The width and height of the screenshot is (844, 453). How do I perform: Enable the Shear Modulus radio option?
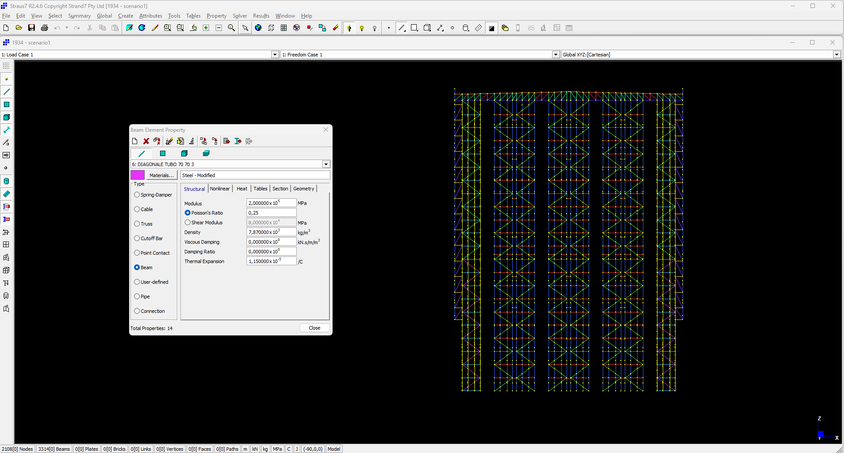click(188, 223)
